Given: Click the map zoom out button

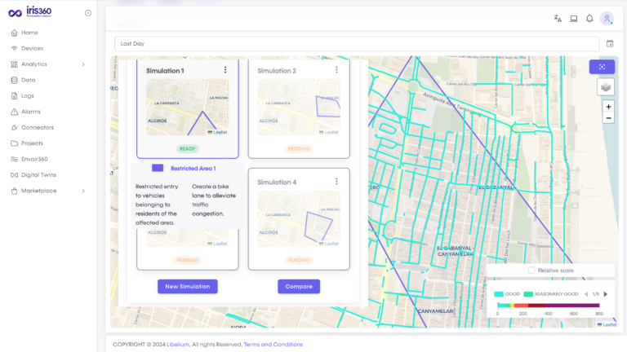Looking at the screenshot, I should click(608, 118).
